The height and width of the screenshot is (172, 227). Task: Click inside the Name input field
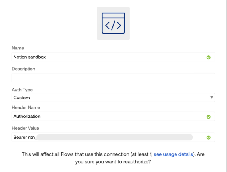pyautogui.click(x=85, y=57)
